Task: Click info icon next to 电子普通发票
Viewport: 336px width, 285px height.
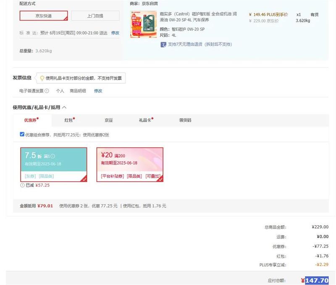Action: click(47, 91)
